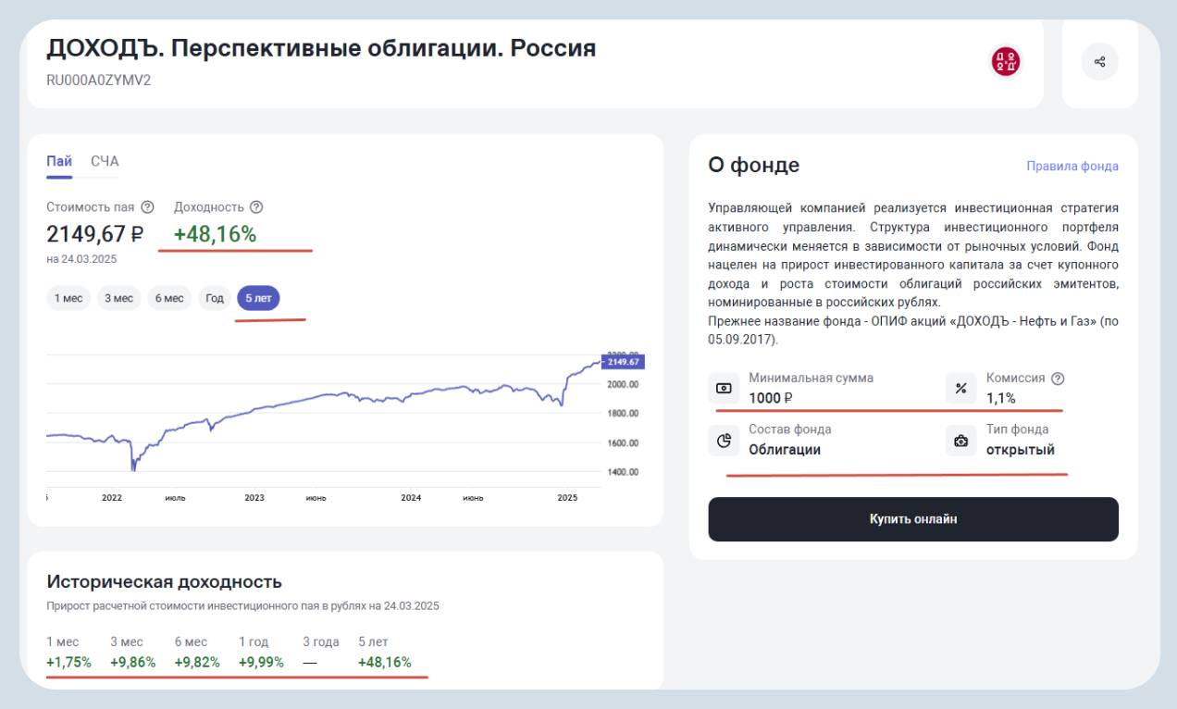The height and width of the screenshot is (709, 1177).
Task: Open the Правила фонда link
Action: coord(1072,167)
